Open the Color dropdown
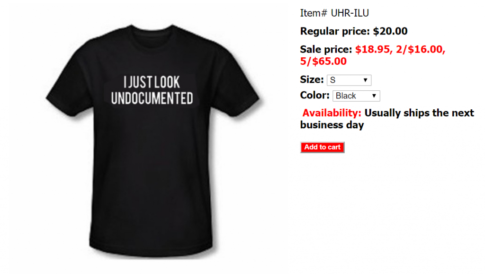Image resolution: width=485 pixels, height=274 pixels. [356, 96]
